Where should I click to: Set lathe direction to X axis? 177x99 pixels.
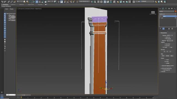pyautogui.click(x=164, y=51)
